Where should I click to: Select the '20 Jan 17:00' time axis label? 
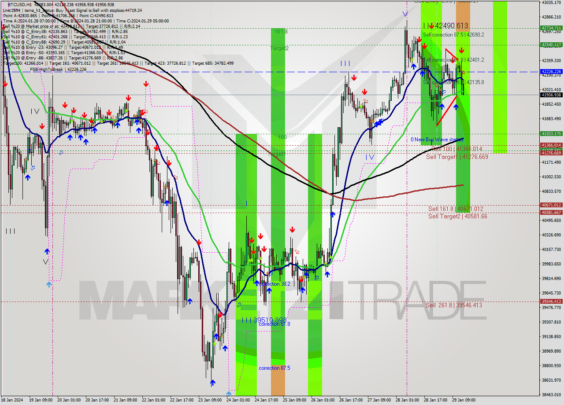click(97, 400)
